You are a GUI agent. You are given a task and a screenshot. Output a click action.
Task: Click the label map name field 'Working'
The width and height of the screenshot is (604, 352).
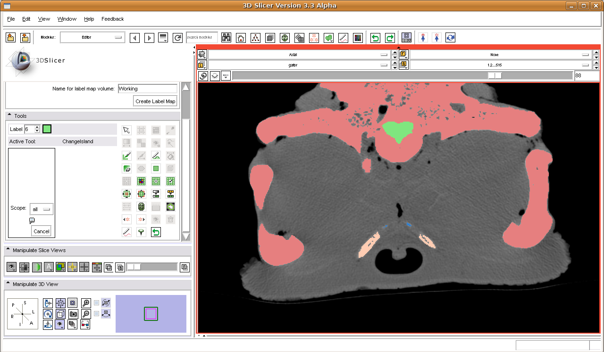pyautogui.click(x=148, y=89)
